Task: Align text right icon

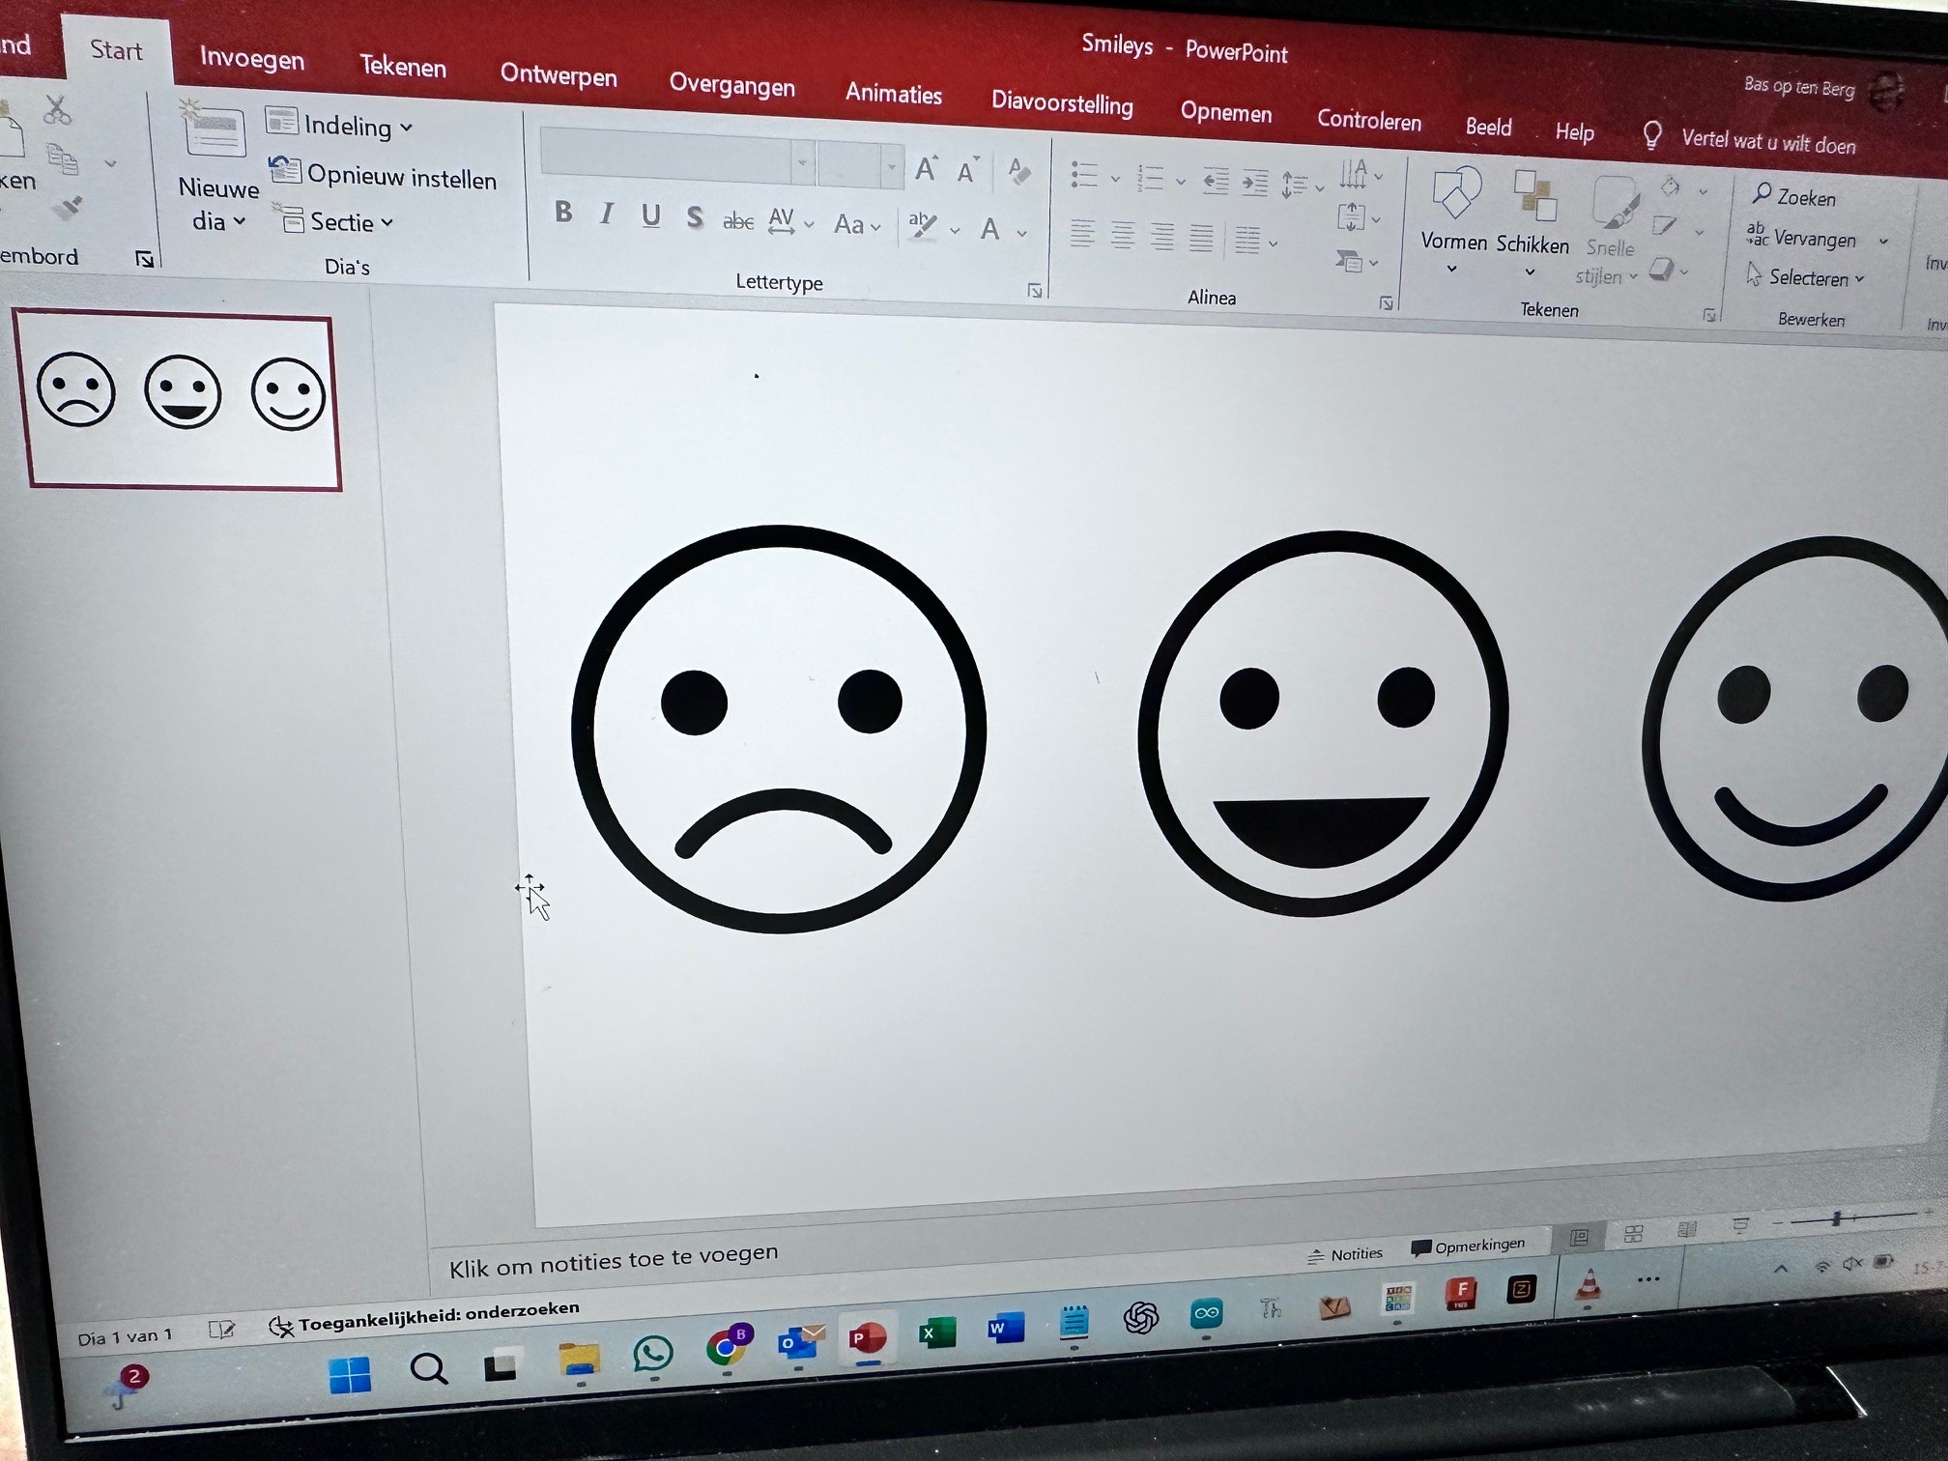Action: [1161, 237]
